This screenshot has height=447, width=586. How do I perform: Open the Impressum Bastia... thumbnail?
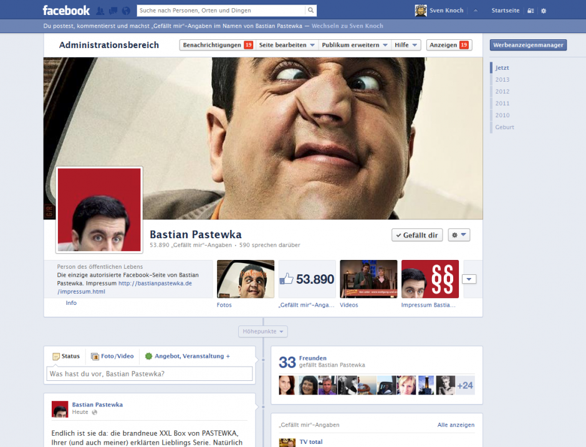point(430,279)
